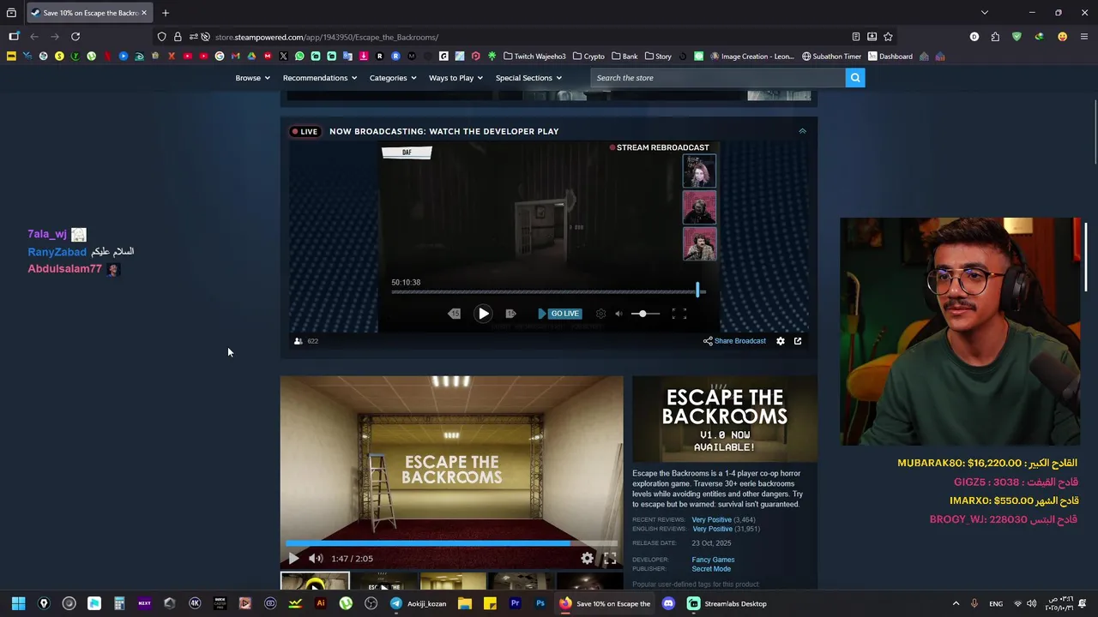Click GO LIVE in the broadcast player

tap(559, 314)
